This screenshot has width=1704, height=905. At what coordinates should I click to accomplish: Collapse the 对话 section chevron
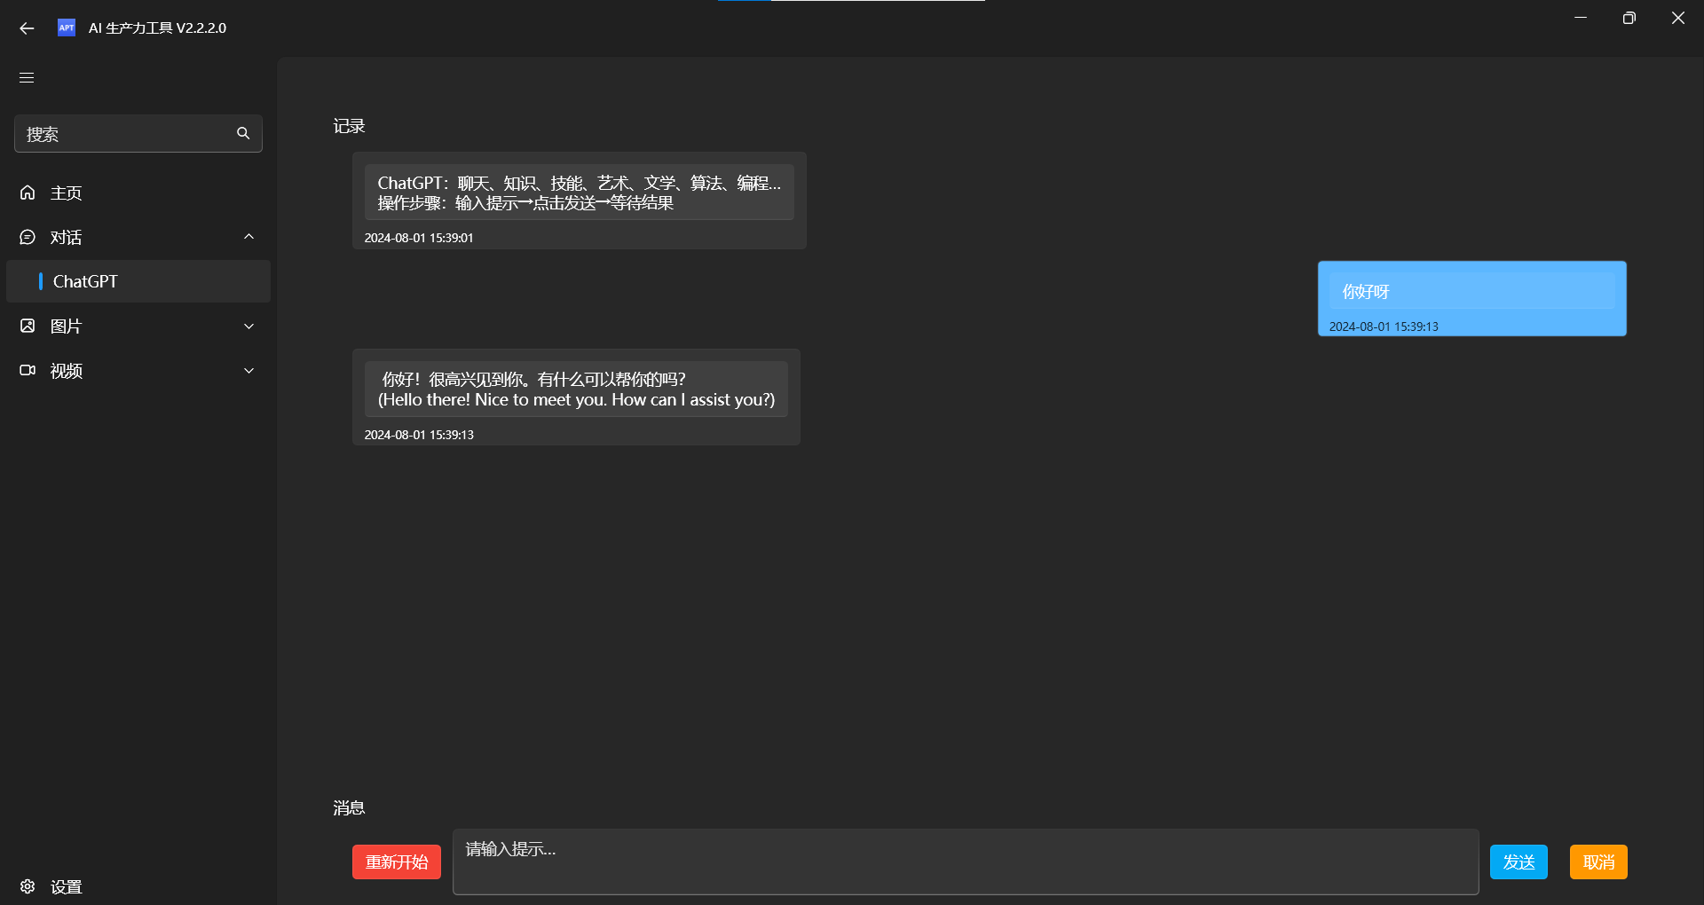click(x=248, y=237)
